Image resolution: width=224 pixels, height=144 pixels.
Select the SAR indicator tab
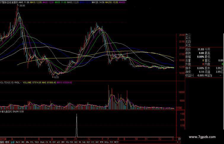(84, 142)
